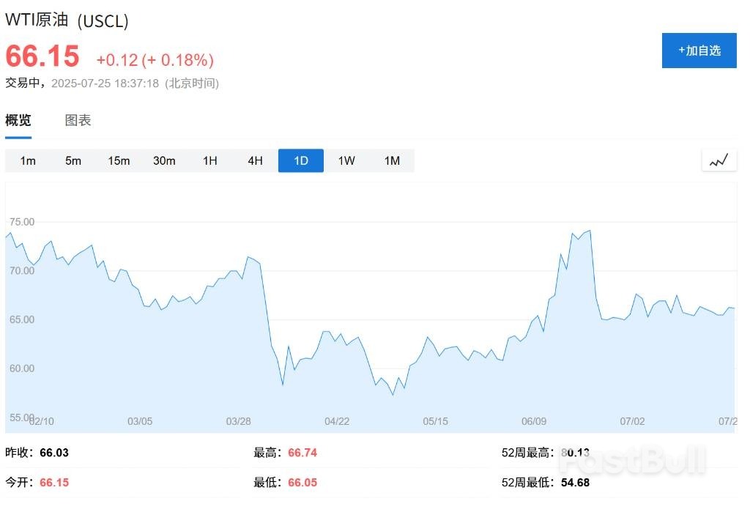
Task: Click the 03/05 date label on axis
Action: coord(140,421)
